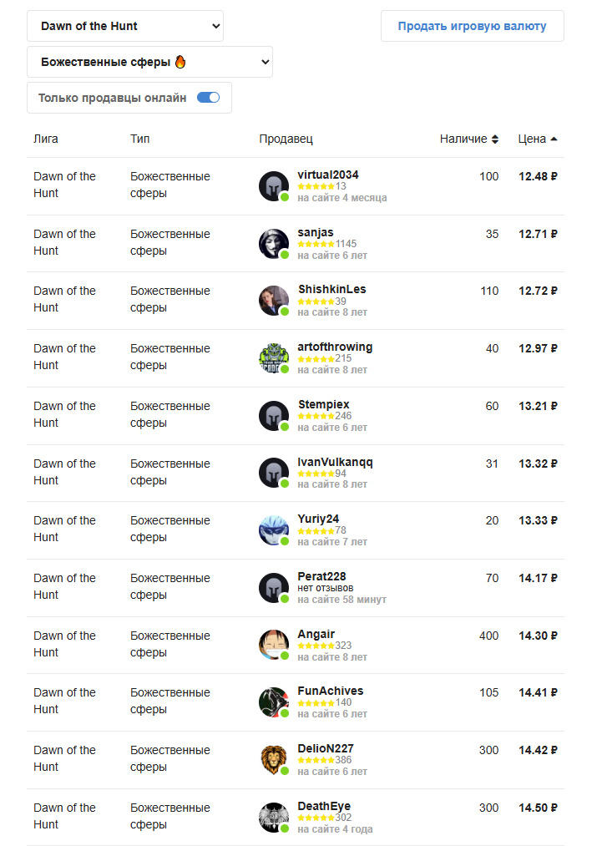Sort by the 'Наличие' column header

(x=468, y=139)
